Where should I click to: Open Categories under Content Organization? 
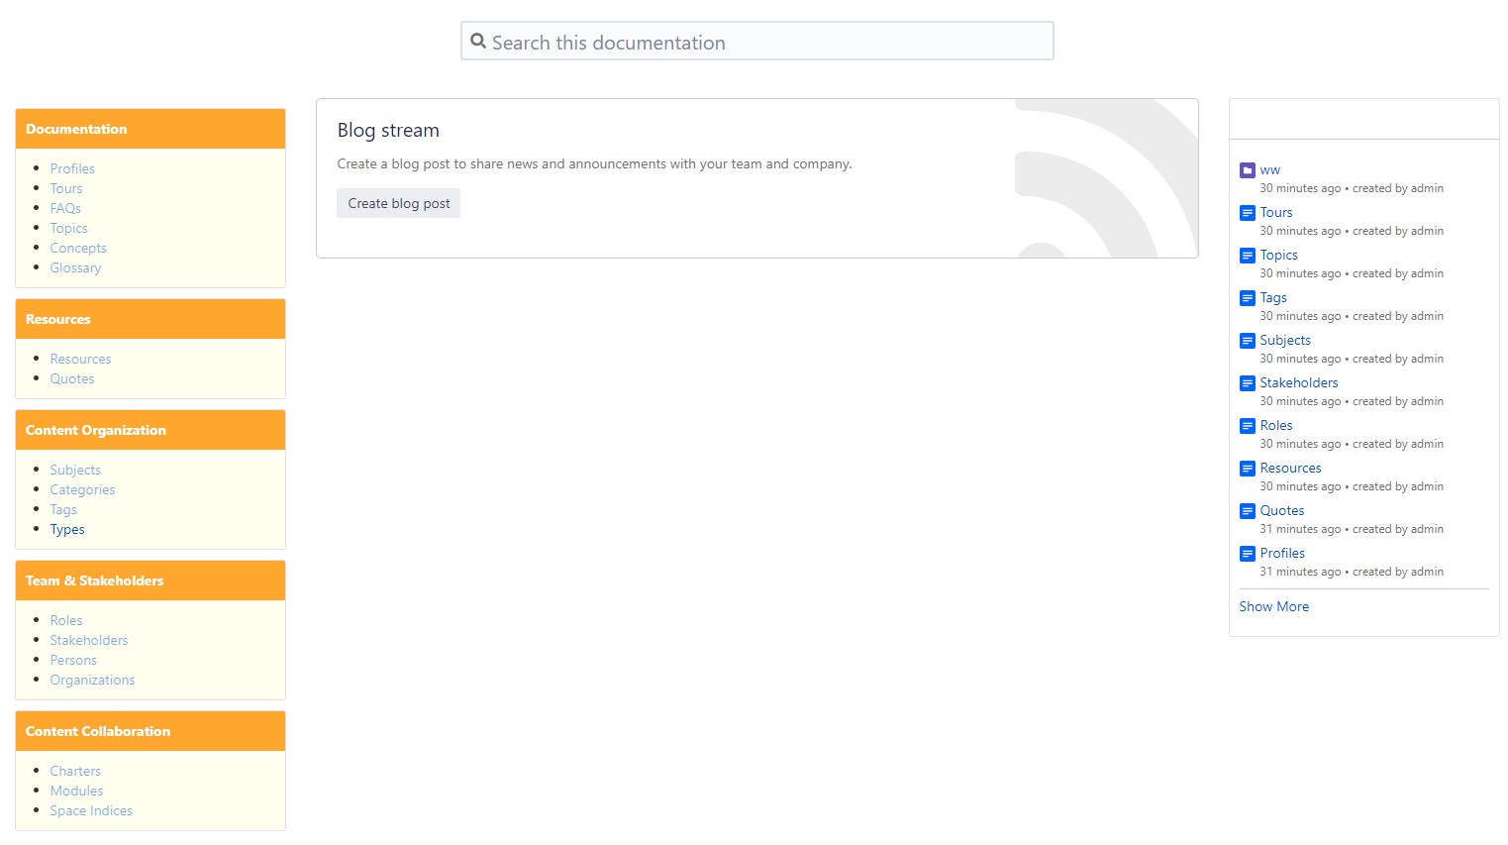82,489
